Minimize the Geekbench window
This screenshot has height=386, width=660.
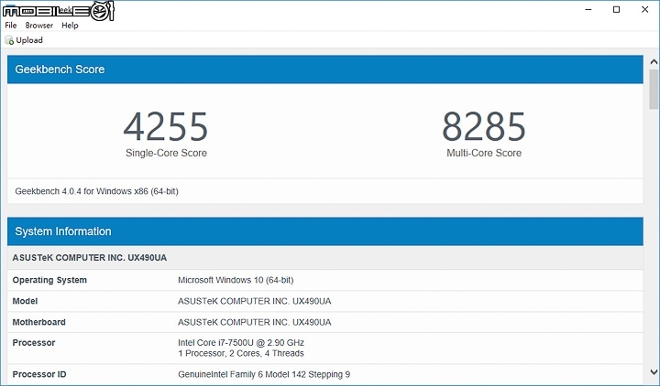pos(588,10)
